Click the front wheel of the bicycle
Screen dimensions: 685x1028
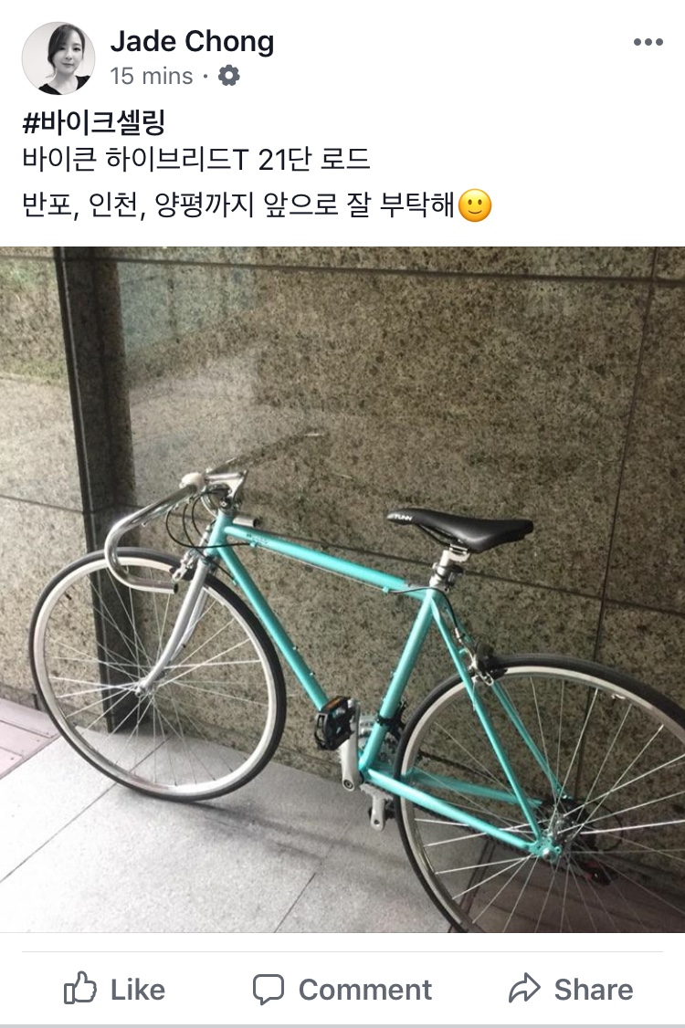click(157, 675)
